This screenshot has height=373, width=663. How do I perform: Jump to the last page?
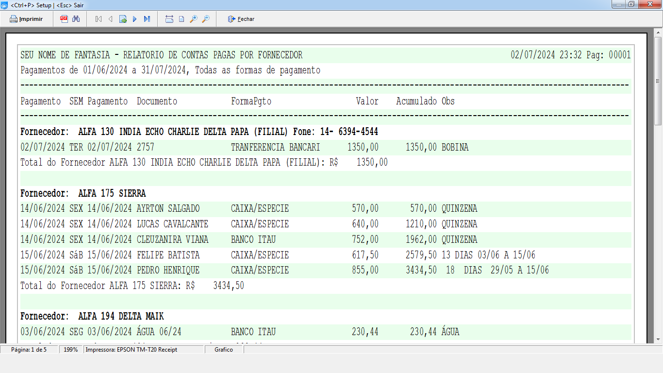pyautogui.click(x=147, y=19)
